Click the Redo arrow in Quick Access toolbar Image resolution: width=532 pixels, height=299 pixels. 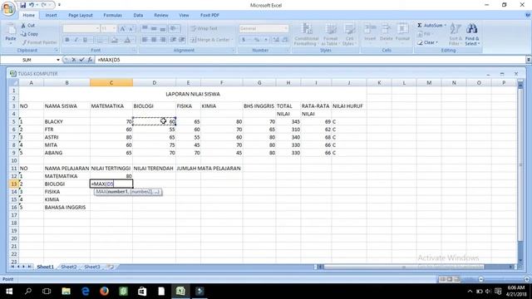tap(44, 5)
